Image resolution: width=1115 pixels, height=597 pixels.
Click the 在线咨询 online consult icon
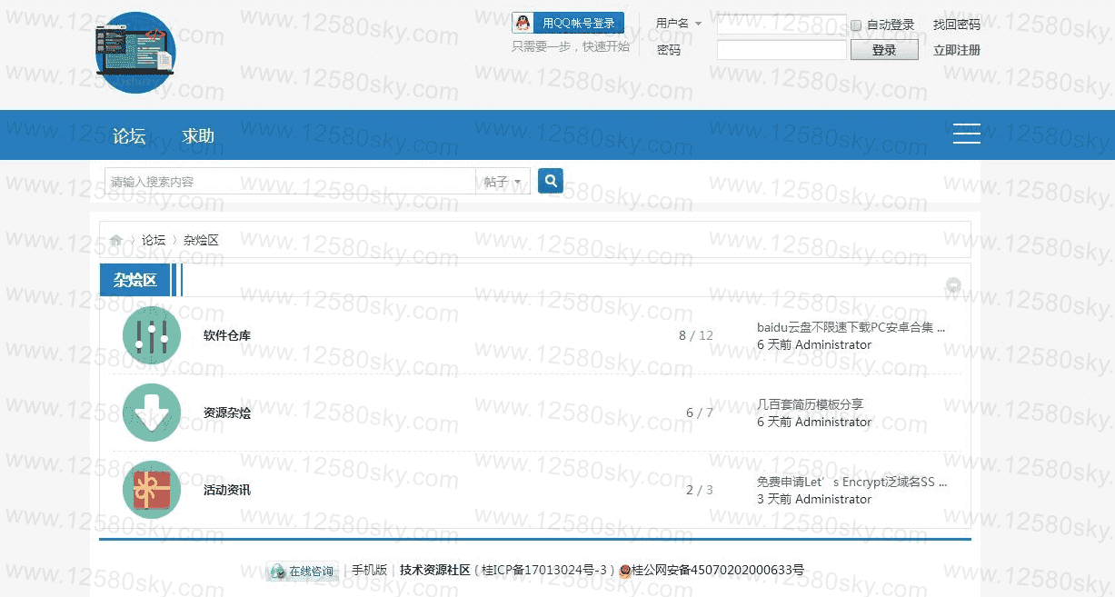tap(302, 571)
